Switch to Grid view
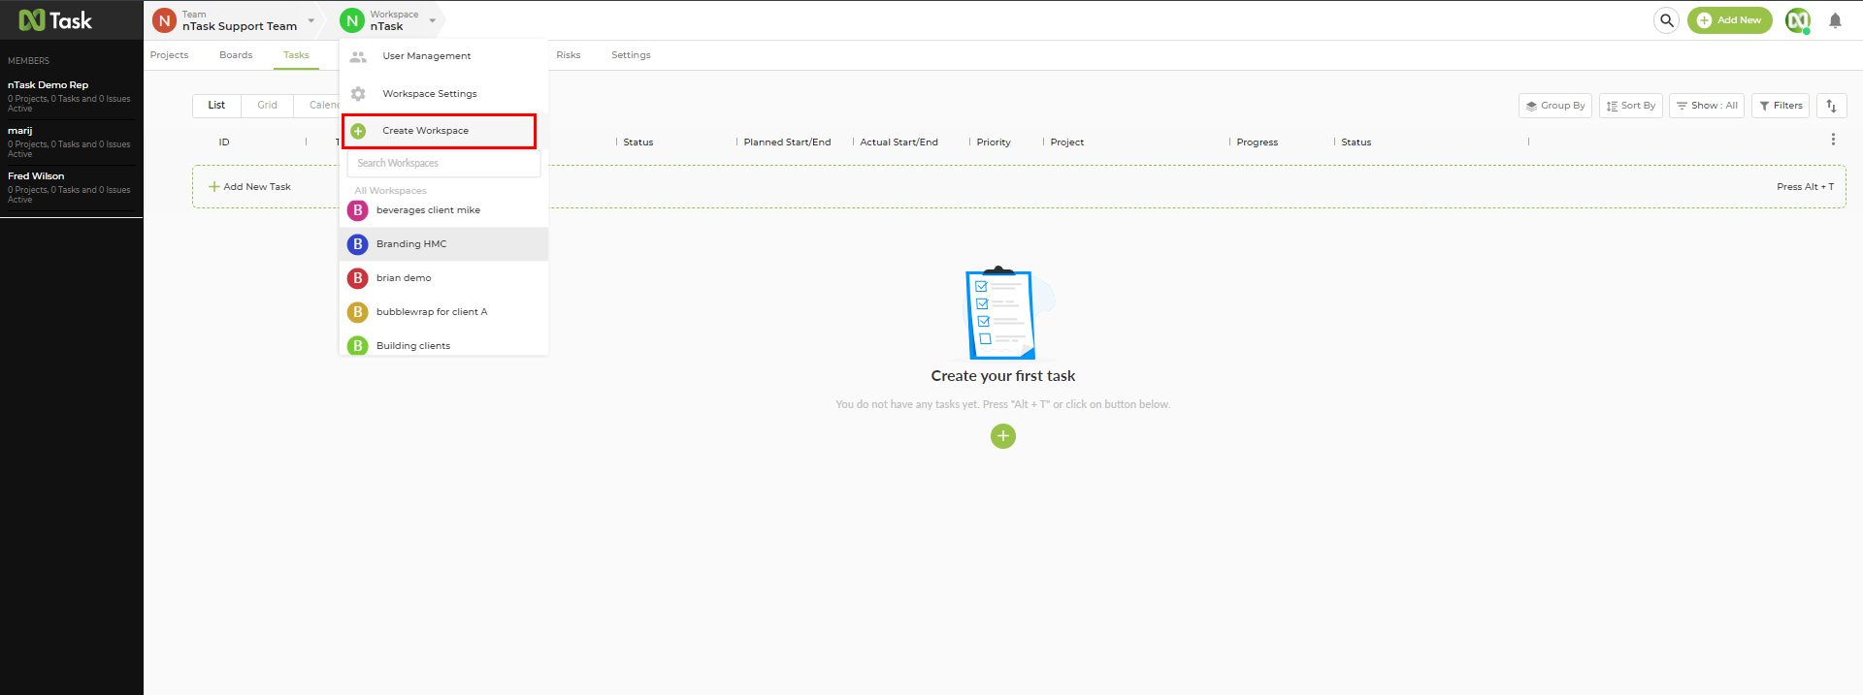 (267, 106)
